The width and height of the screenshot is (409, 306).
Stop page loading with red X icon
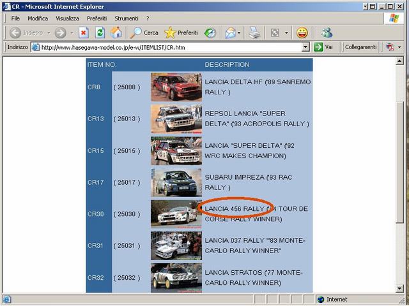pos(84,33)
